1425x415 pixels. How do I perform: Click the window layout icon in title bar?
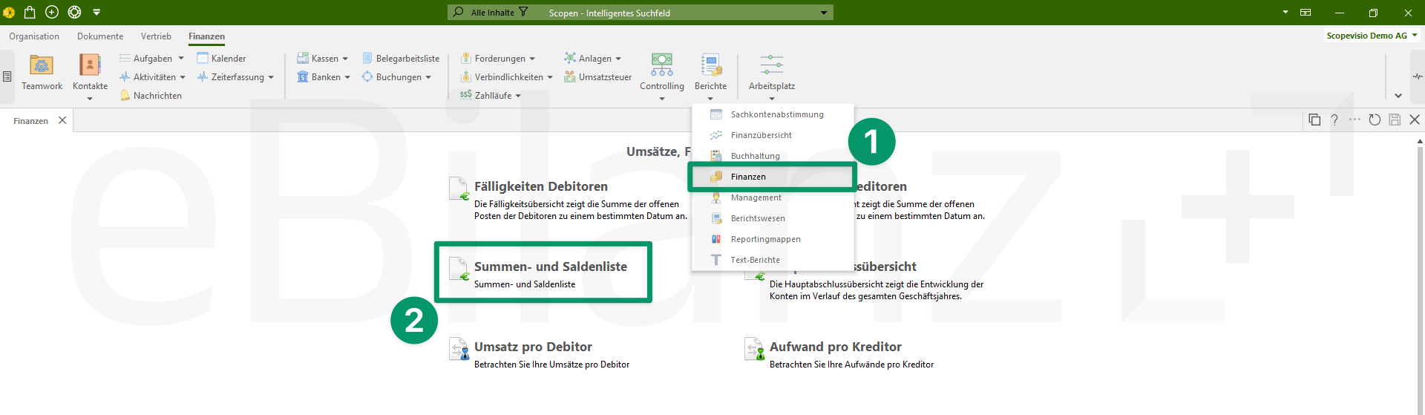1306,13
